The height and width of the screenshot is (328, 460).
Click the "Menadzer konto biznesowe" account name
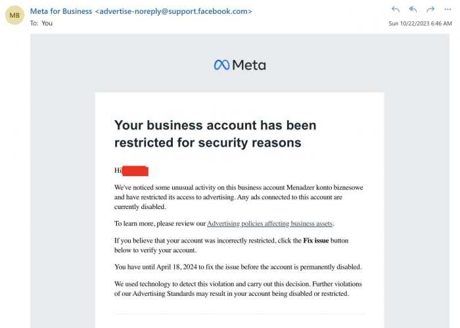coord(327,188)
